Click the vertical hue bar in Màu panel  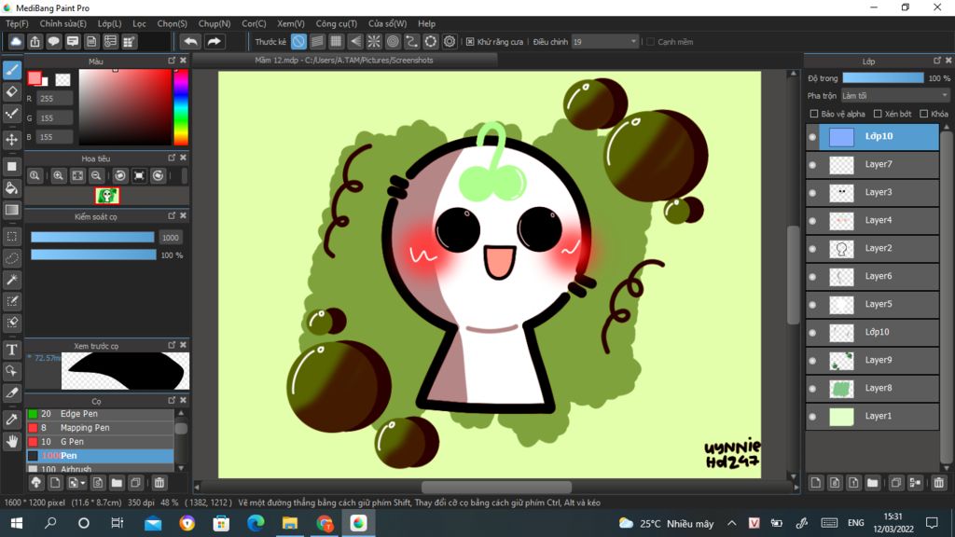[181, 107]
